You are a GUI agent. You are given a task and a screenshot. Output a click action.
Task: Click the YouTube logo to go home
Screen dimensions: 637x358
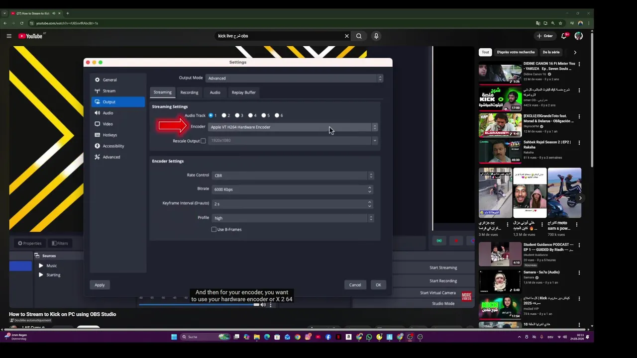tap(31, 36)
